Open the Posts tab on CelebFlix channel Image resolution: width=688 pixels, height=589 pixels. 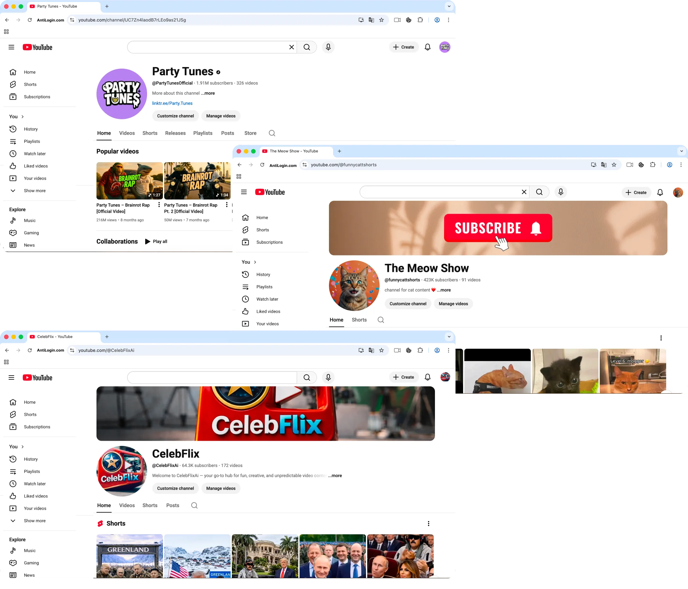point(173,506)
